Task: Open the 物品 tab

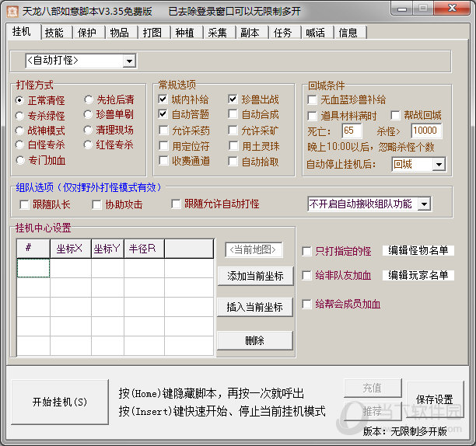Action: [121, 33]
